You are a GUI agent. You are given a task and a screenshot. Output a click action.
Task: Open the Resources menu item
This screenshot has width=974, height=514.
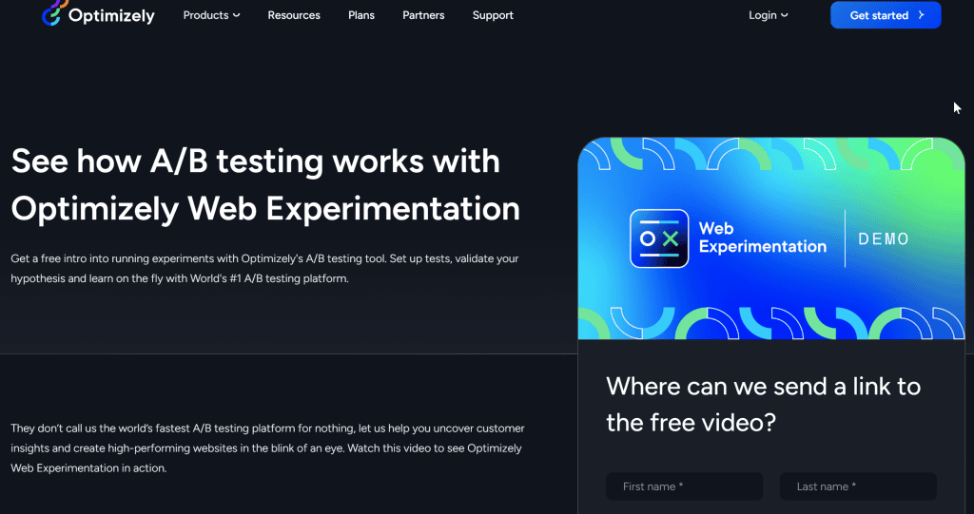294,15
